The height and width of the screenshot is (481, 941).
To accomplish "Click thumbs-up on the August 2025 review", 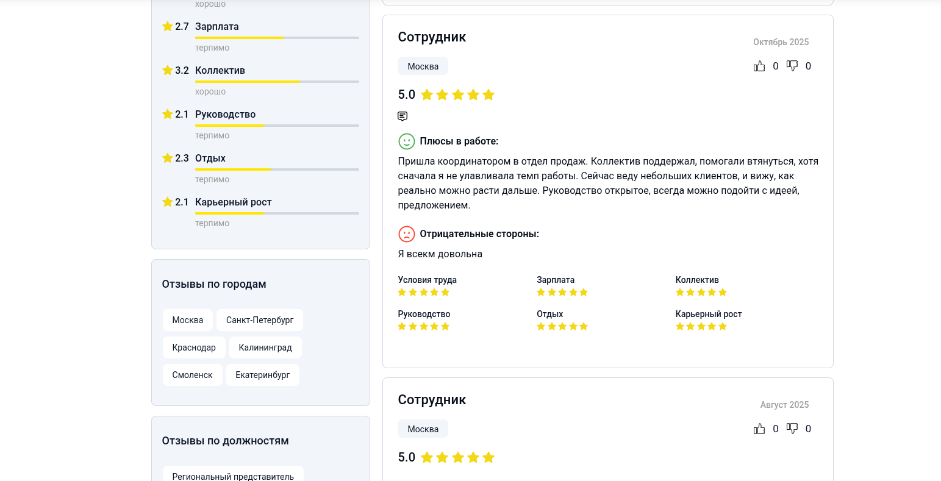I will 759,429.
